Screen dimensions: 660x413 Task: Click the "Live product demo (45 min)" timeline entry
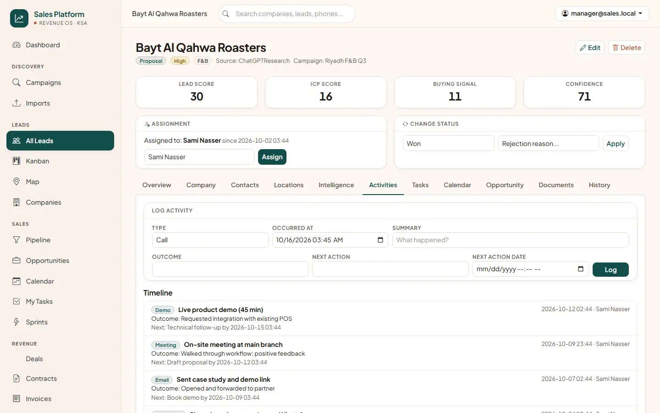click(390, 318)
